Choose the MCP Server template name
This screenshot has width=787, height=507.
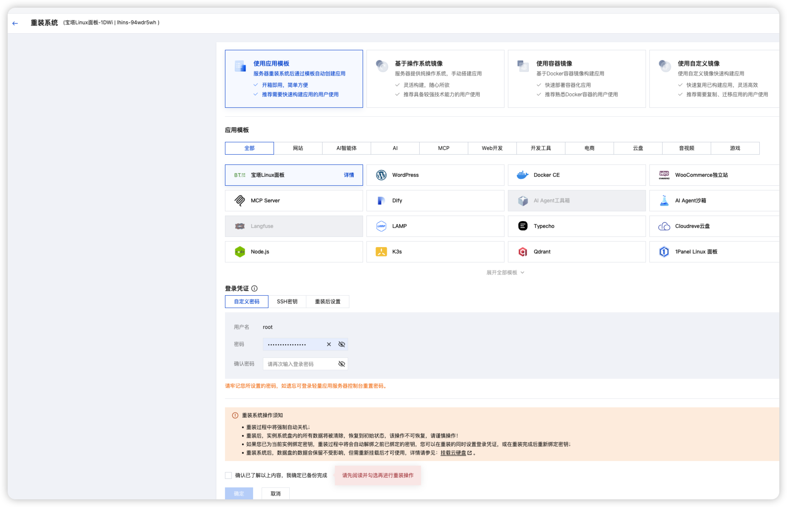(x=265, y=201)
